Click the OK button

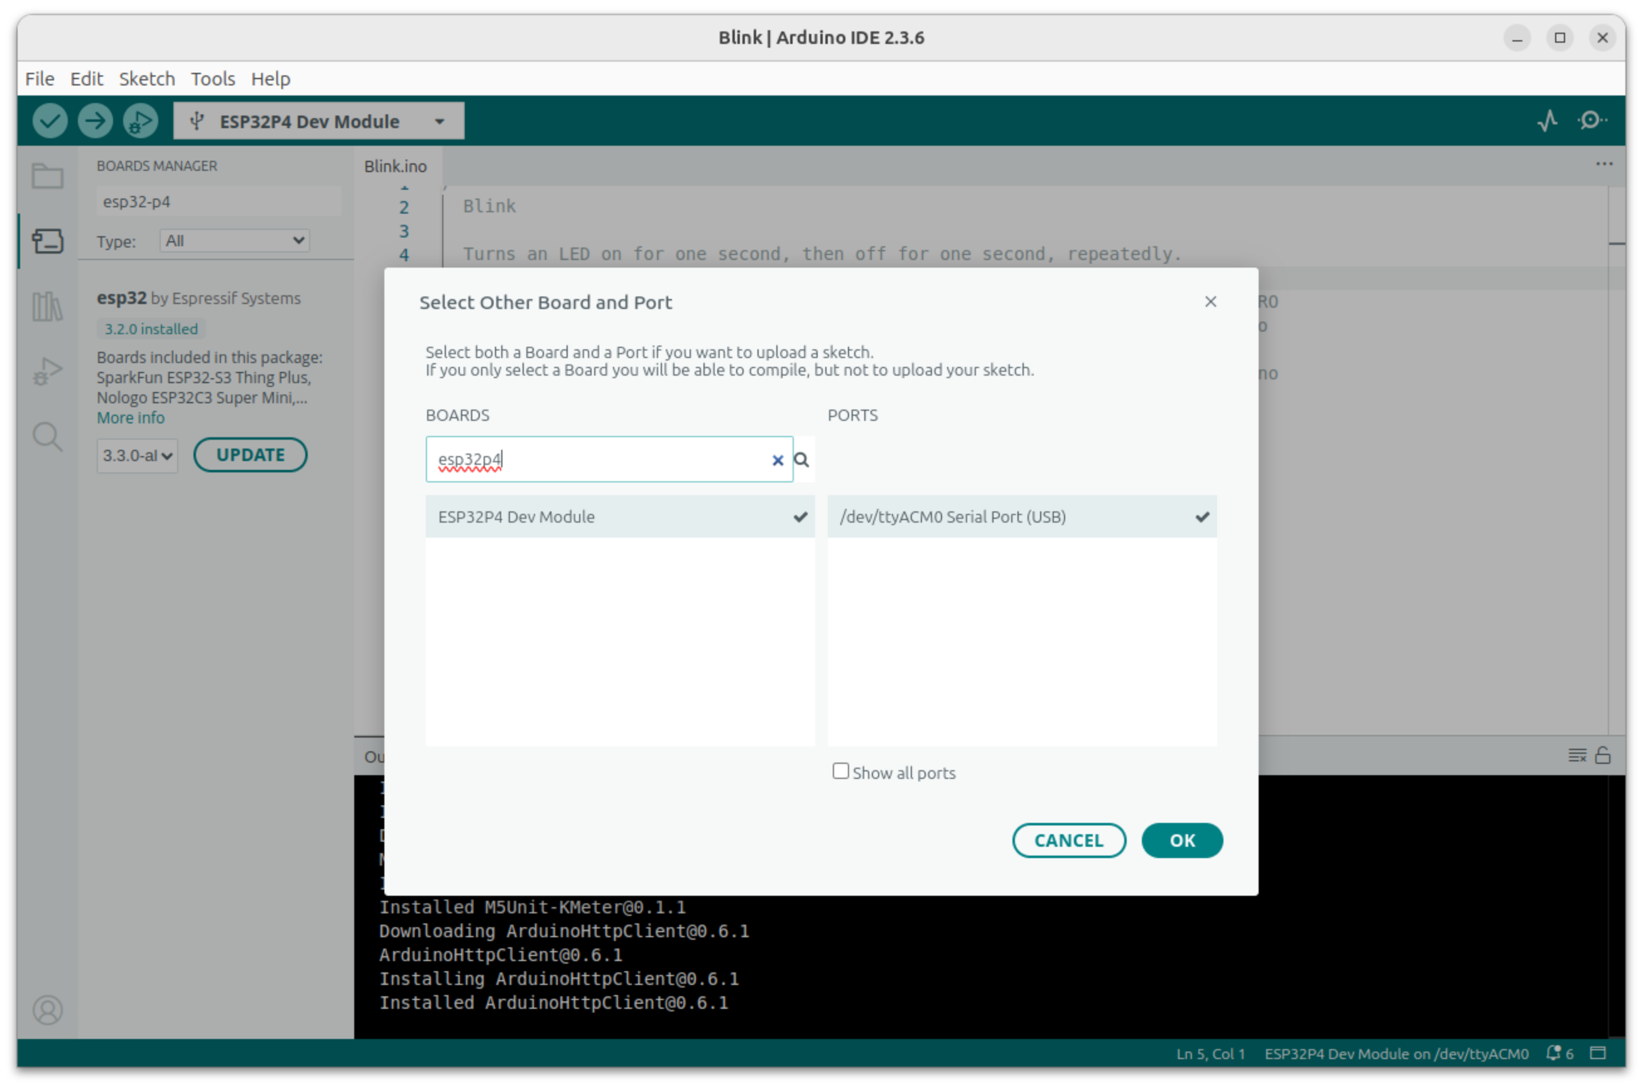coord(1182,840)
